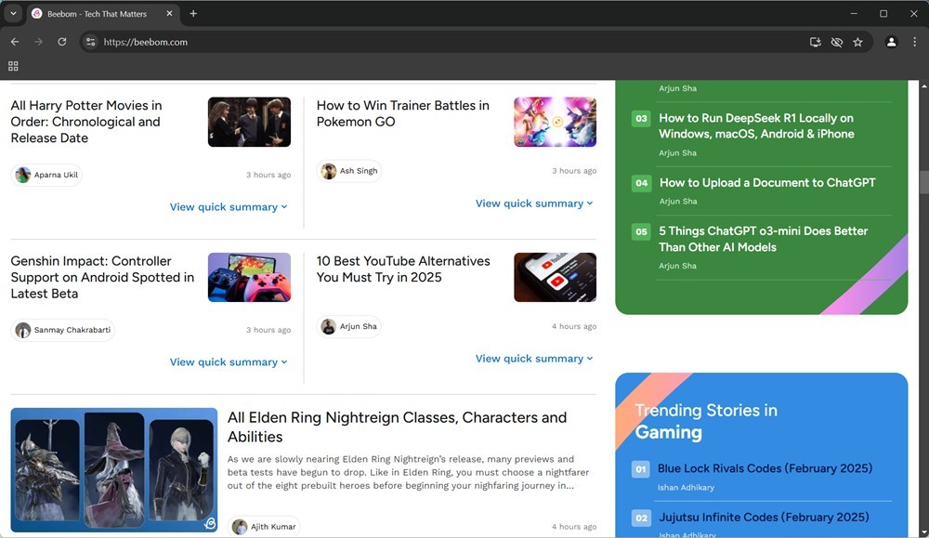This screenshot has width=929, height=538.
Task: Expand quick summary for the Harry Potter article
Action: coord(229,206)
